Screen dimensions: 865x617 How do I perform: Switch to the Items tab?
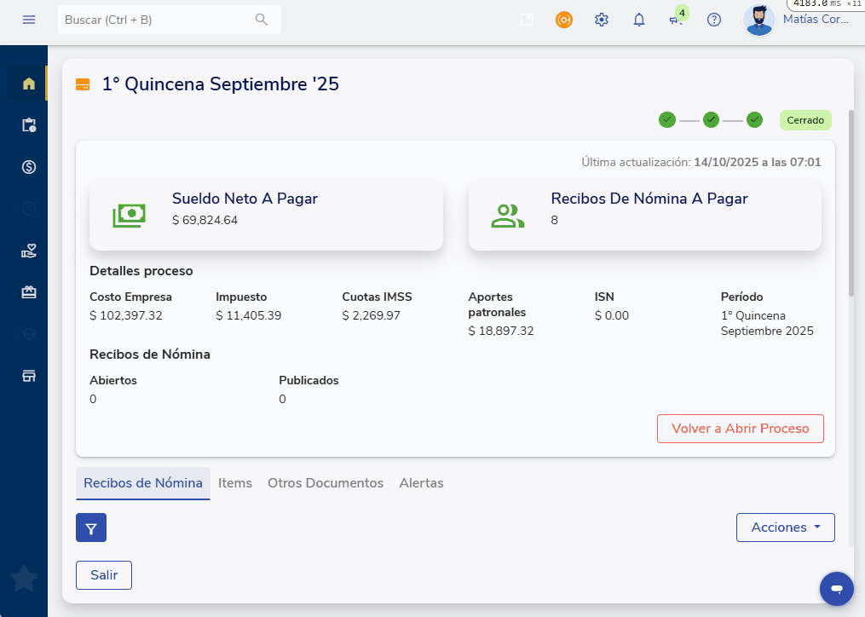[235, 482]
